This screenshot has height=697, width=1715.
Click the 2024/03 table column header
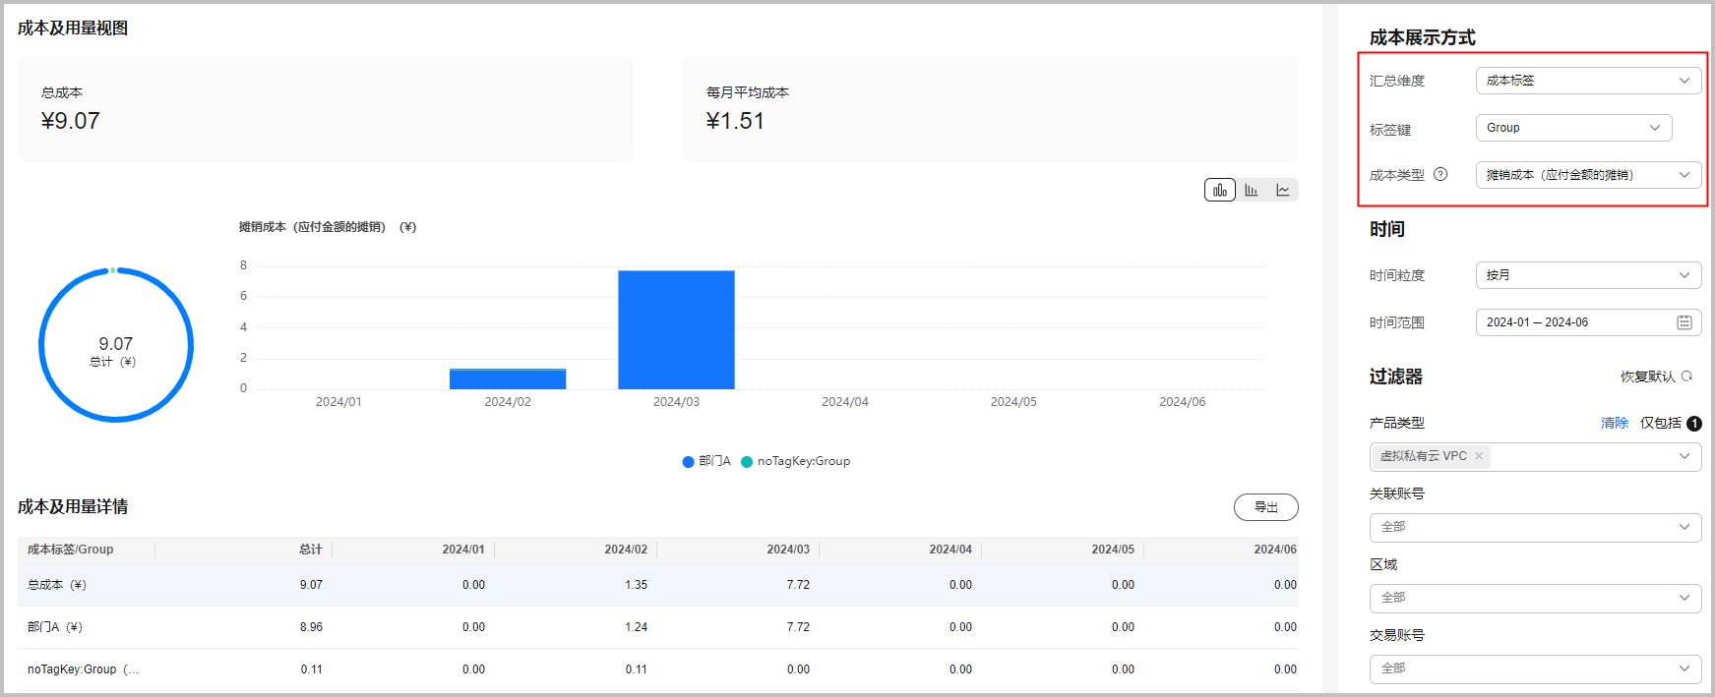pyautogui.click(x=788, y=550)
